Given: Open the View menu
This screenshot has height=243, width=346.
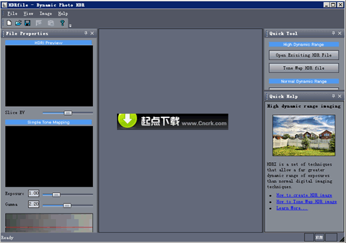Looking at the screenshot, I should [28, 14].
